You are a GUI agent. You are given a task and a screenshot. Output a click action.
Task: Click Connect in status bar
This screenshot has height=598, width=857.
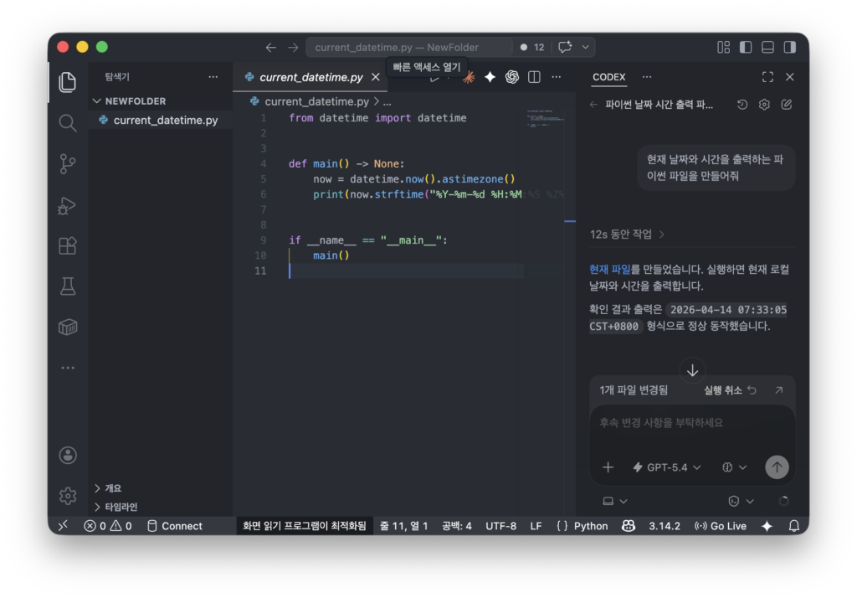[175, 526]
